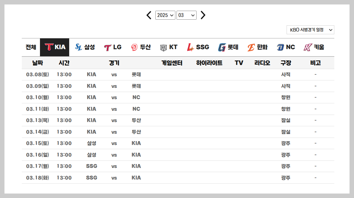This screenshot has height=198, width=354.
Task: Switch to the 전체 tab
Action: point(30,47)
